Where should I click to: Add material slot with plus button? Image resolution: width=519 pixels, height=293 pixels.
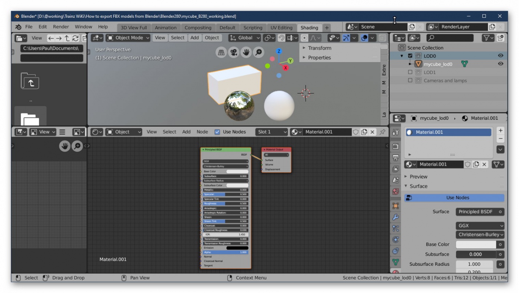pyautogui.click(x=500, y=130)
